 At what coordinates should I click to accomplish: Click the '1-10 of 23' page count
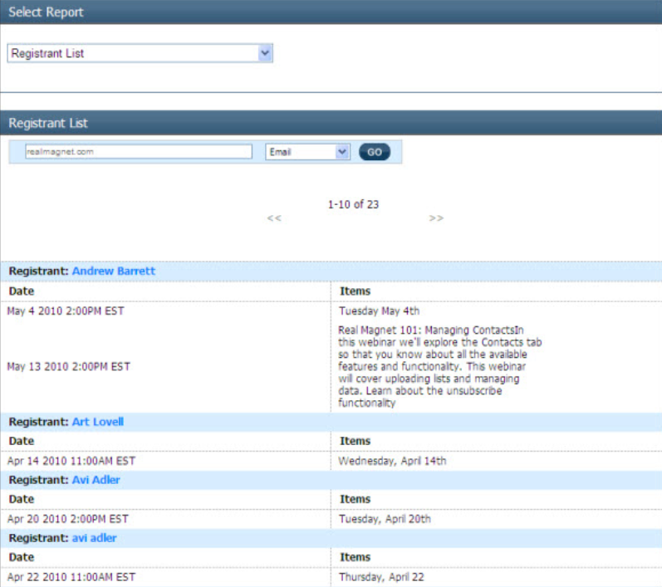pos(353,204)
